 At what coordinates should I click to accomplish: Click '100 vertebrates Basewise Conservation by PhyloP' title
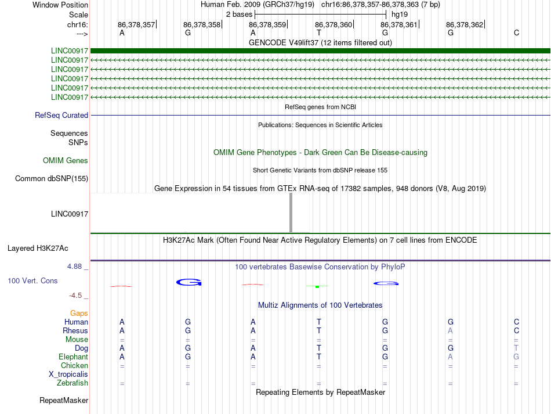pyautogui.click(x=320, y=267)
